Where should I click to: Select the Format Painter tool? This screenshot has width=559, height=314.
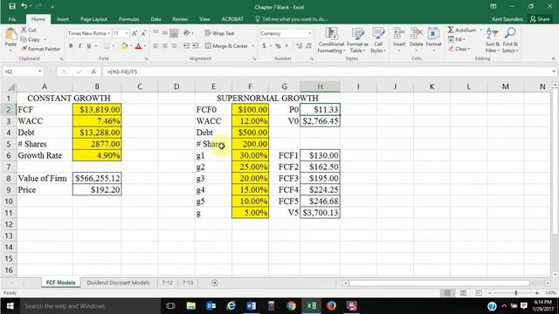40,49
